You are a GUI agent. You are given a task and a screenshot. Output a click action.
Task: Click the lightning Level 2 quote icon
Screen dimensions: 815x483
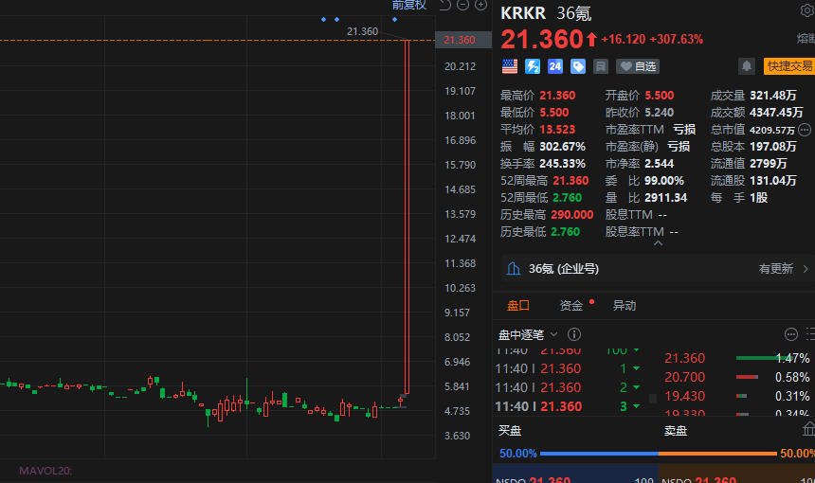pos(533,66)
